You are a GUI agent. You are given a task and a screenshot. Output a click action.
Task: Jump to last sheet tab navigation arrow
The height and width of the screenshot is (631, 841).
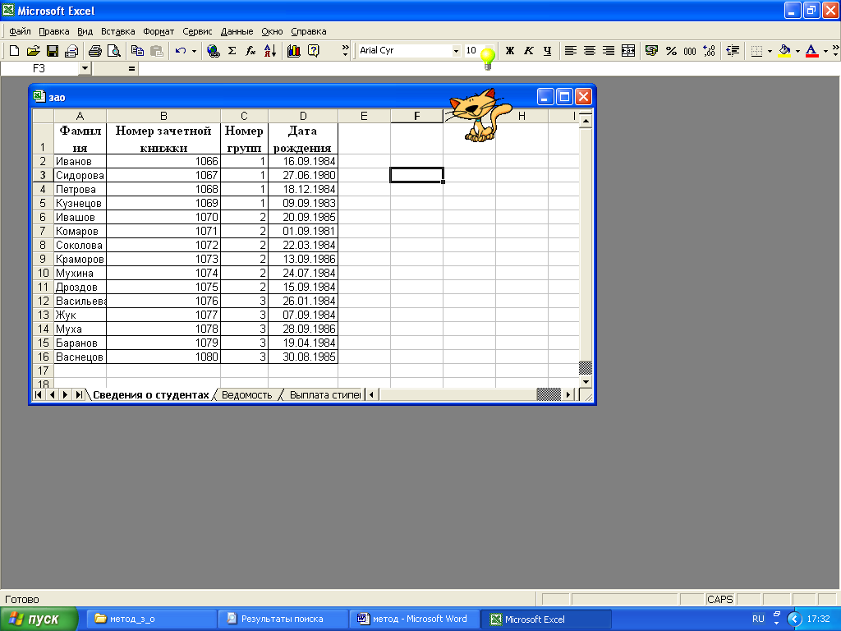point(79,395)
